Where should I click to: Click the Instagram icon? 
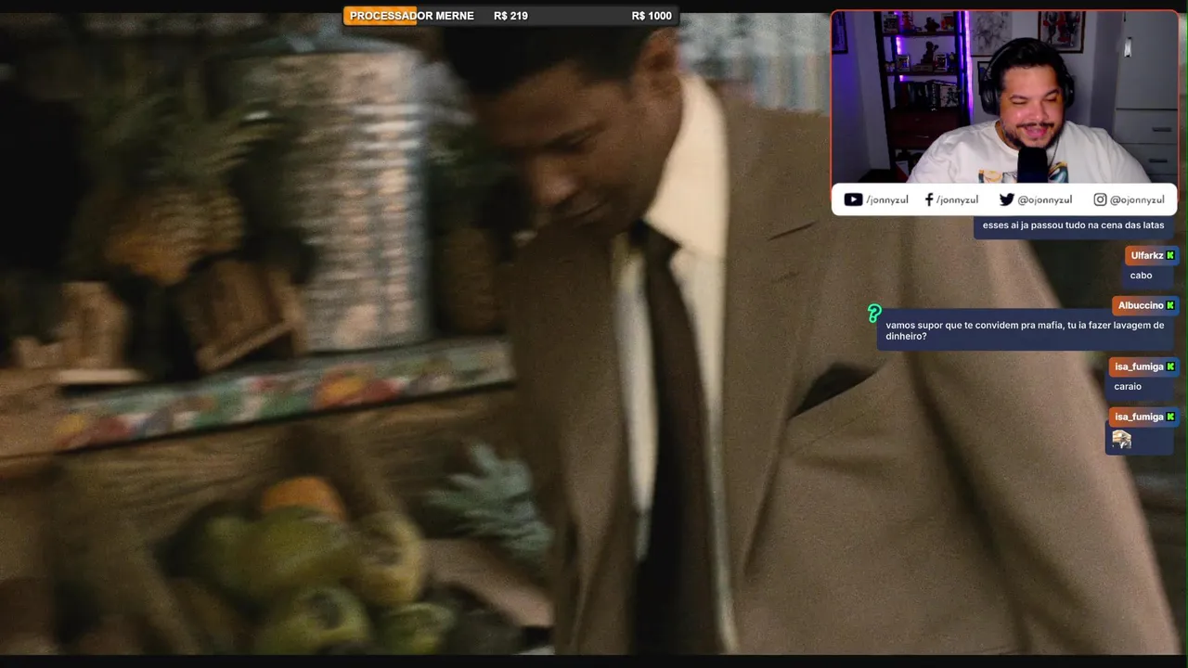(x=1100, y=199)
